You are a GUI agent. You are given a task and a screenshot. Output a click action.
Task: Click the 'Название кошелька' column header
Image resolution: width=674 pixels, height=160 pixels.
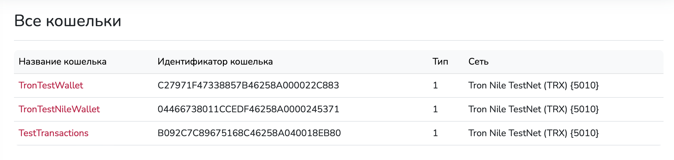(x=63, y=62)
